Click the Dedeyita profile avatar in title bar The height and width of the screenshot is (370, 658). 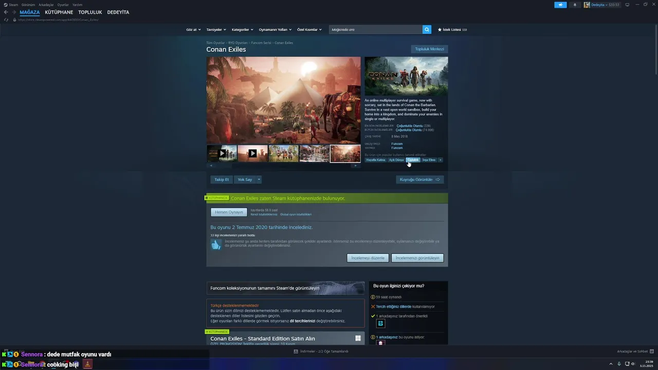[587, 5]
